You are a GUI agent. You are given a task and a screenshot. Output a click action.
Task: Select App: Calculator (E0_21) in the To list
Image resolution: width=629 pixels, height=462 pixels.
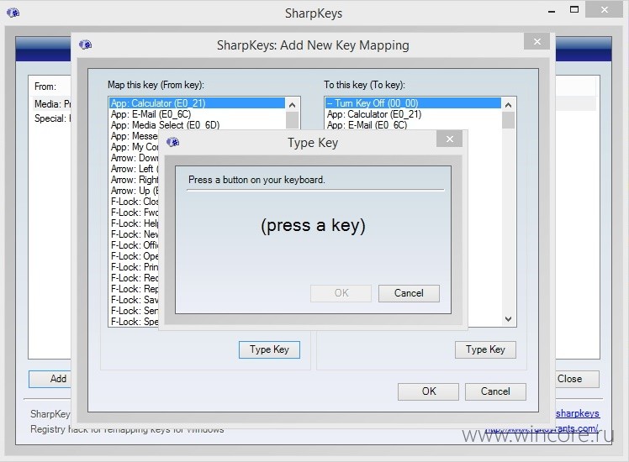(x=413, y=114)
